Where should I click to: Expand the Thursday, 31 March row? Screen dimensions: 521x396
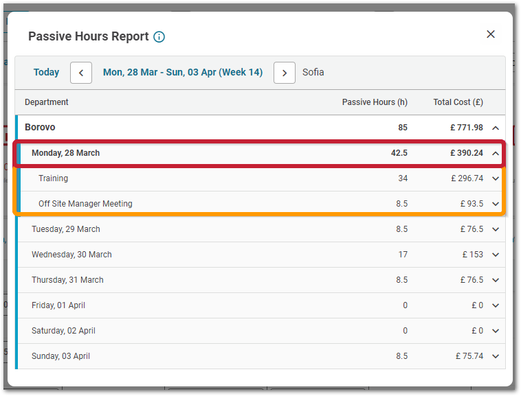(496, 280)
